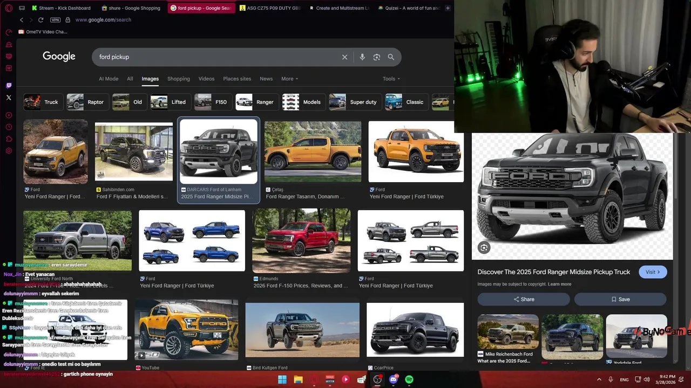The image size is (691, 388).
Task: Open Mike Reichenbach Ford related image
Action: point(508,331)
